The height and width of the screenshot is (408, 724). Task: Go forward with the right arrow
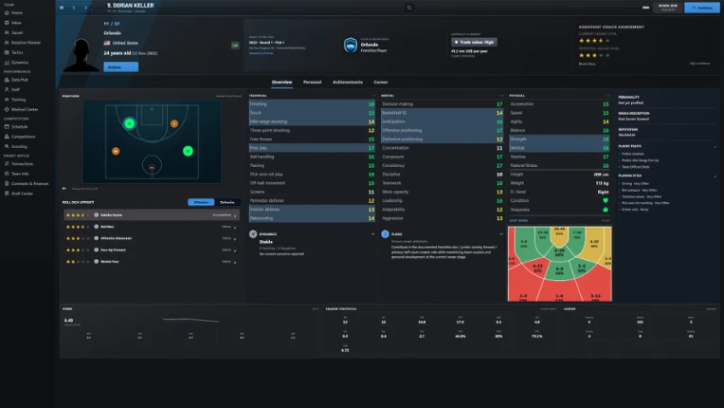(x=85, y=8)
